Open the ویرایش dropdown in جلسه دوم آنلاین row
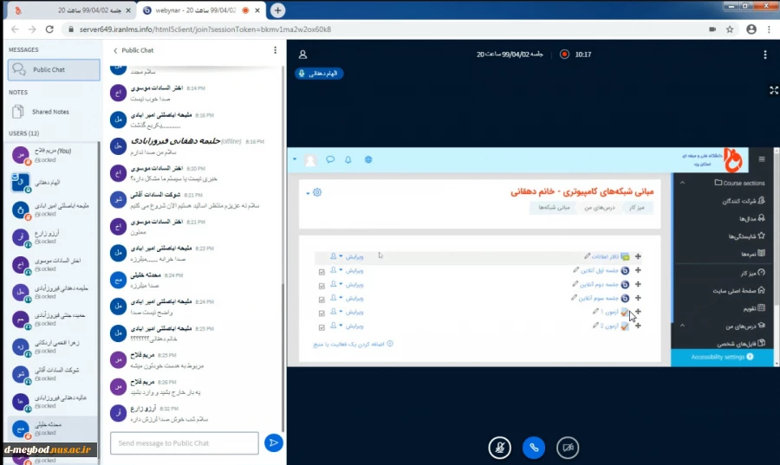This screenshot has height=465, width=780. coord(351,284)
